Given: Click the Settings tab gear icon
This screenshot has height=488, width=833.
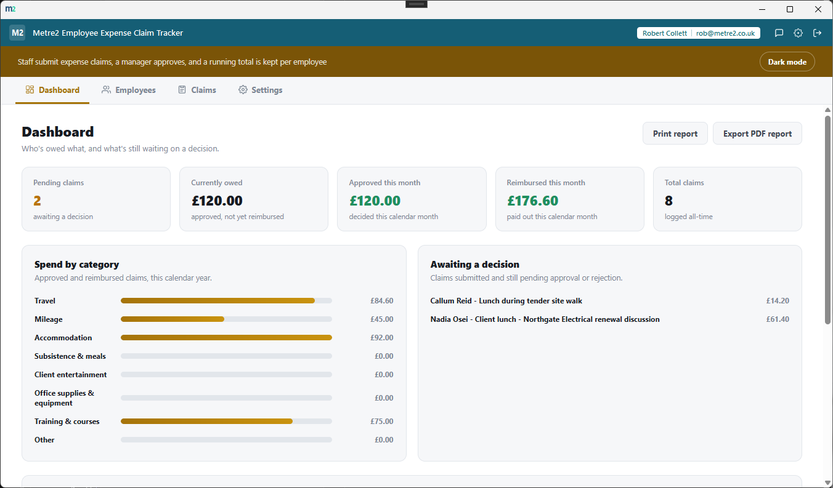Looking at the screenshot, I should 243,90.
